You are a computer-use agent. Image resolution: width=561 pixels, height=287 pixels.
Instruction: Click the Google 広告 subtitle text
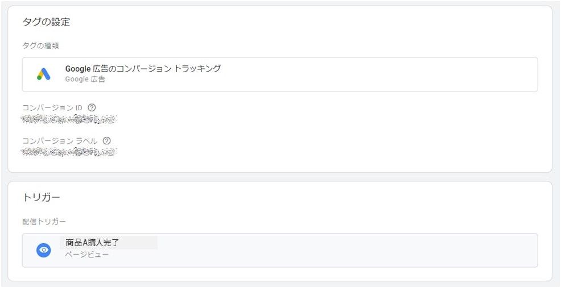(85, 80)
